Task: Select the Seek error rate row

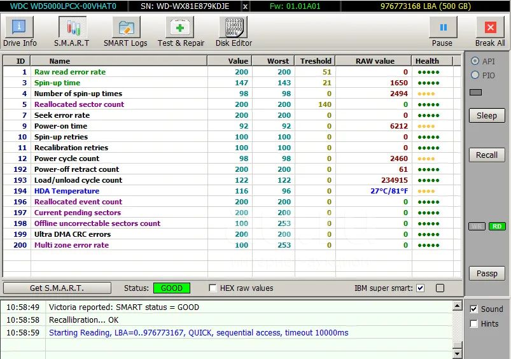Action: coord(232,115)
